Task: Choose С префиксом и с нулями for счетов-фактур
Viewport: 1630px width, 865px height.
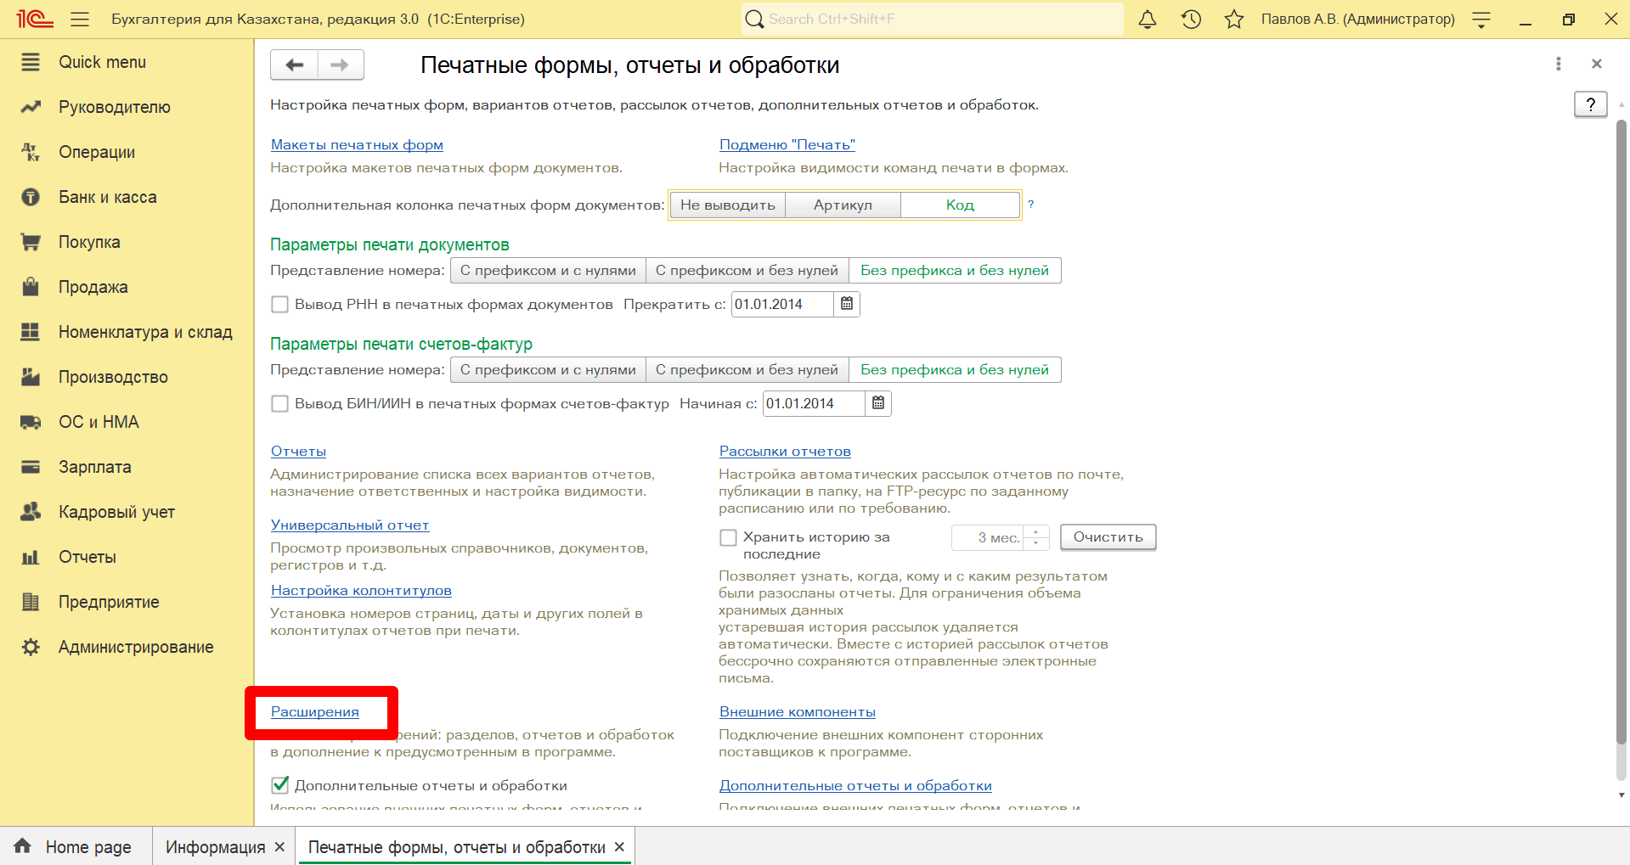Action: [x=548, y=369]
